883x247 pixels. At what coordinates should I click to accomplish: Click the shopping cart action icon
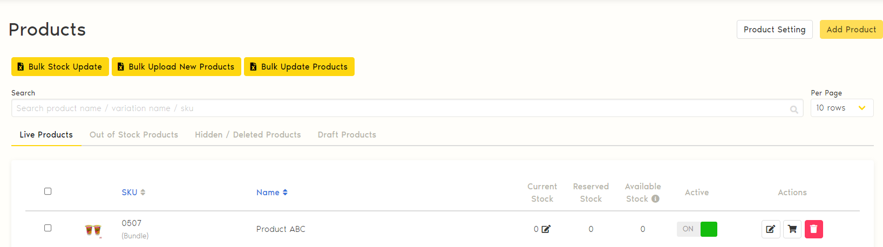792,229
